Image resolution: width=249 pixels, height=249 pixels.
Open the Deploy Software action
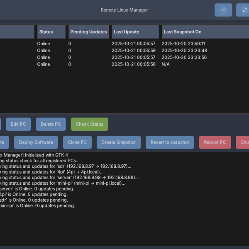pyautogui.click(x=36, y=142)
